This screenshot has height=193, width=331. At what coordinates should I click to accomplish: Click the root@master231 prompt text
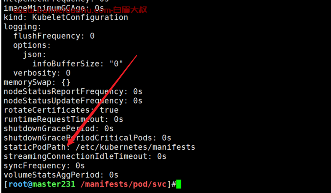click(42, 184)
